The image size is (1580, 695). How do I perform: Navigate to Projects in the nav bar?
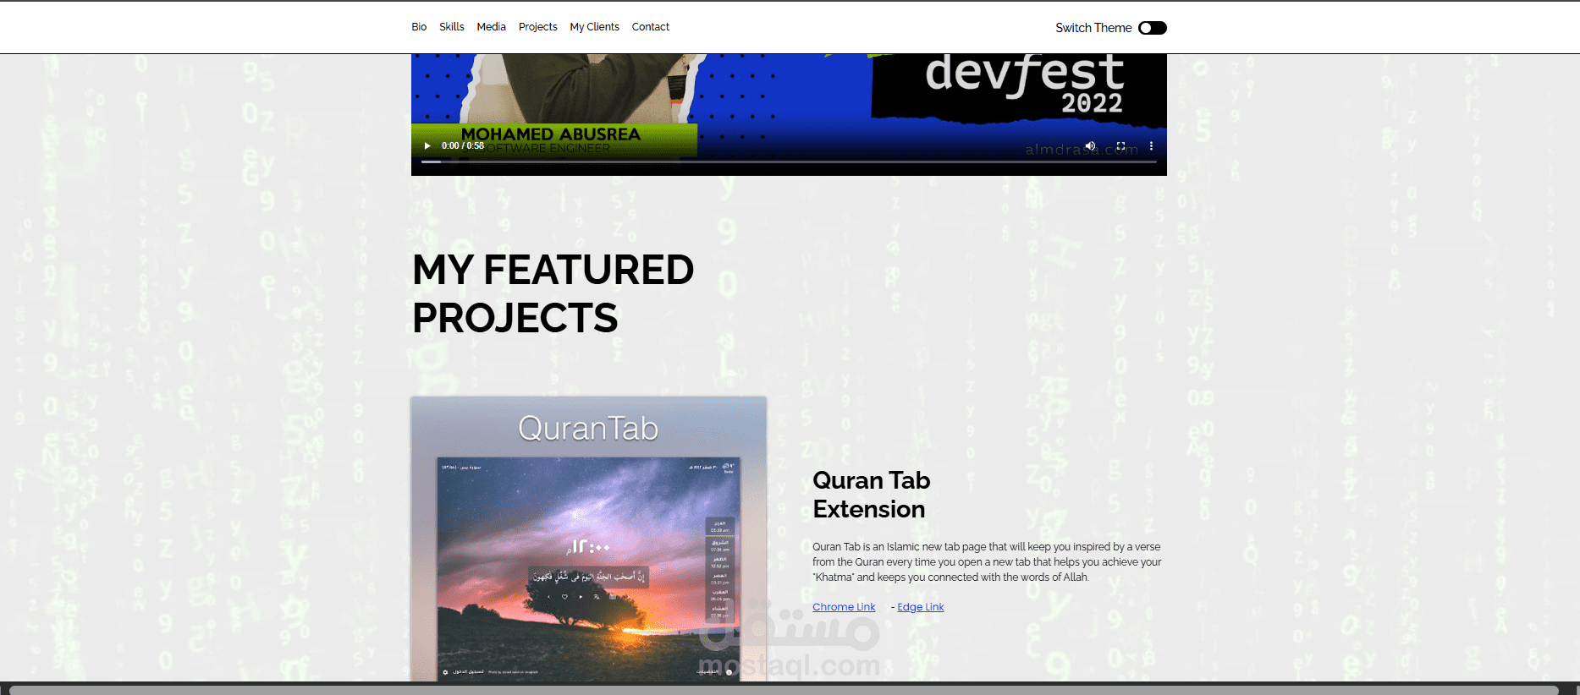pos(538,27)
